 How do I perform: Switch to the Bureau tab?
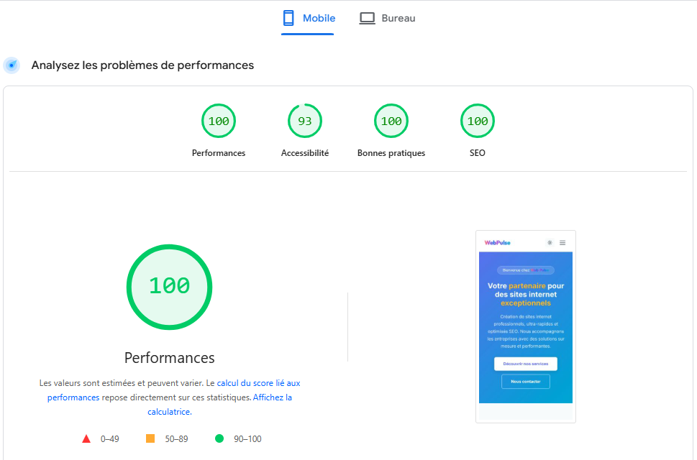coord(387,18)
